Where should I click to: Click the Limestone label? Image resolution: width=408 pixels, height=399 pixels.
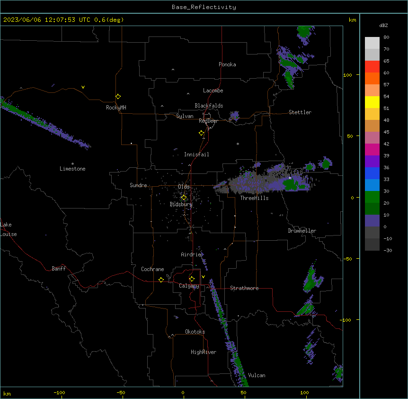[72, 169]
